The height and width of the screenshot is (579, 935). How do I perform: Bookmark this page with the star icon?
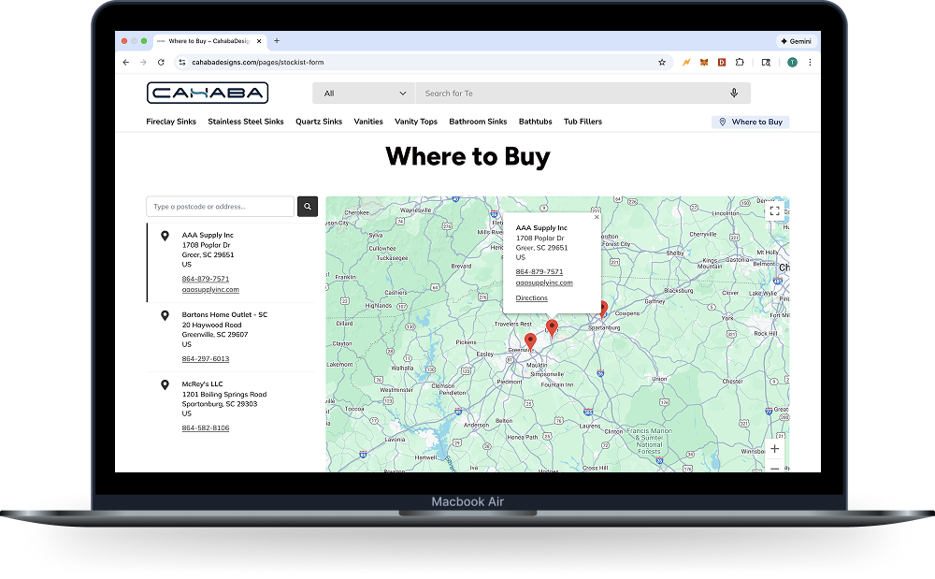[x=662, y=63]
